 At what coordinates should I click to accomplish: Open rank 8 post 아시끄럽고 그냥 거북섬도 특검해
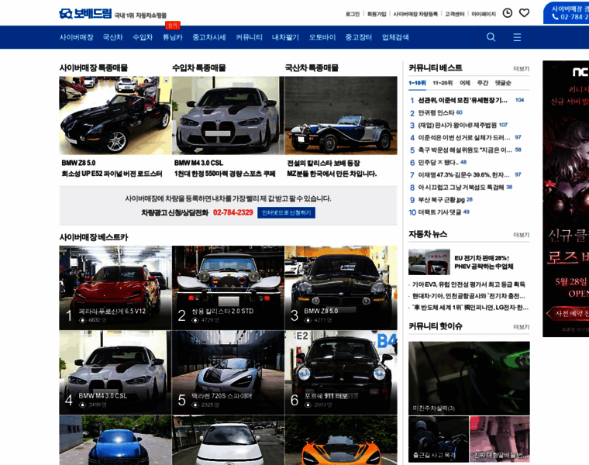pos(461,187)
